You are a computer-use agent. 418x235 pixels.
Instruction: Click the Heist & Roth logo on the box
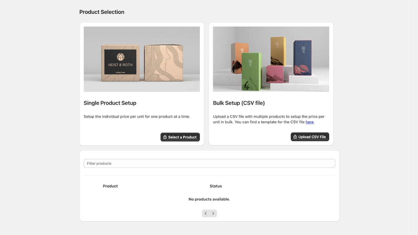tap(120, 57)
